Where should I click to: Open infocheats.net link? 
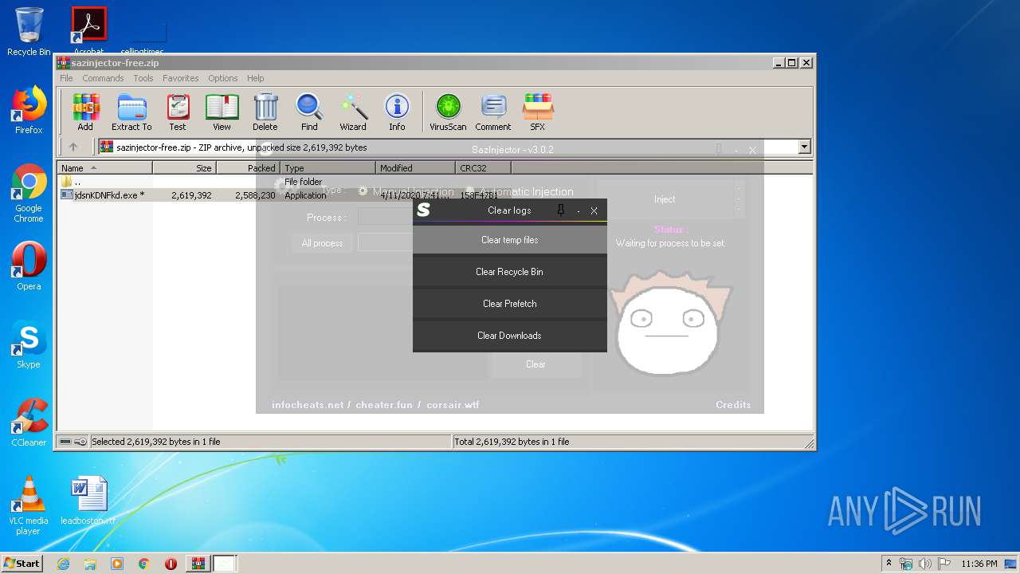308,405
